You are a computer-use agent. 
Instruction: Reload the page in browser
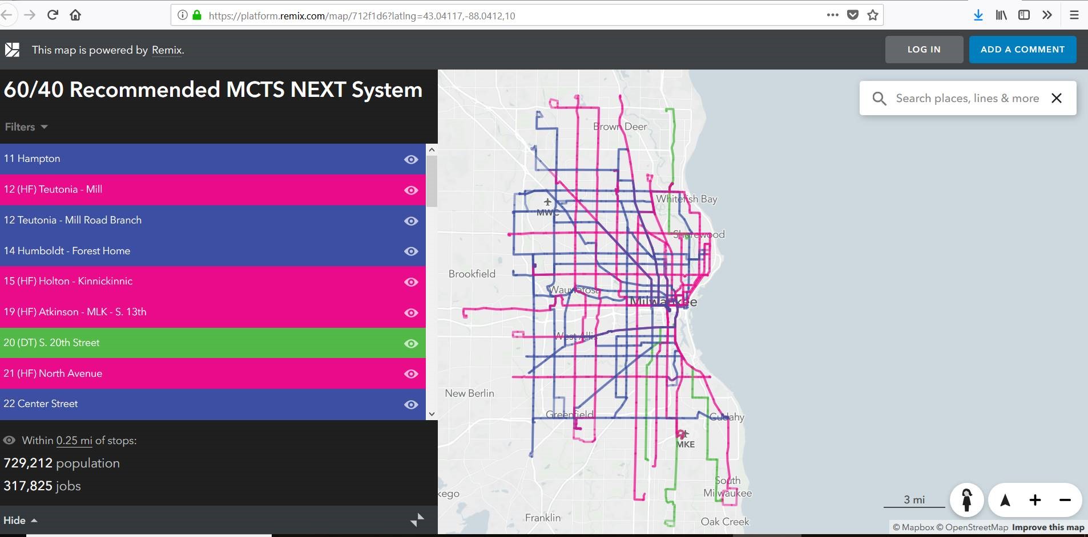click(x=53, y=15)
